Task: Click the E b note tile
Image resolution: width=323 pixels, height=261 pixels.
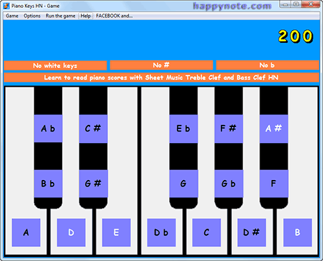Action: (183, 129)
